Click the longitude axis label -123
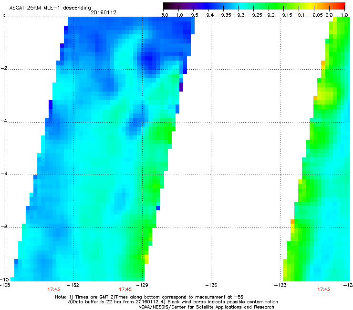This screenshot has height=310, width=353. (x=280, y=285)
